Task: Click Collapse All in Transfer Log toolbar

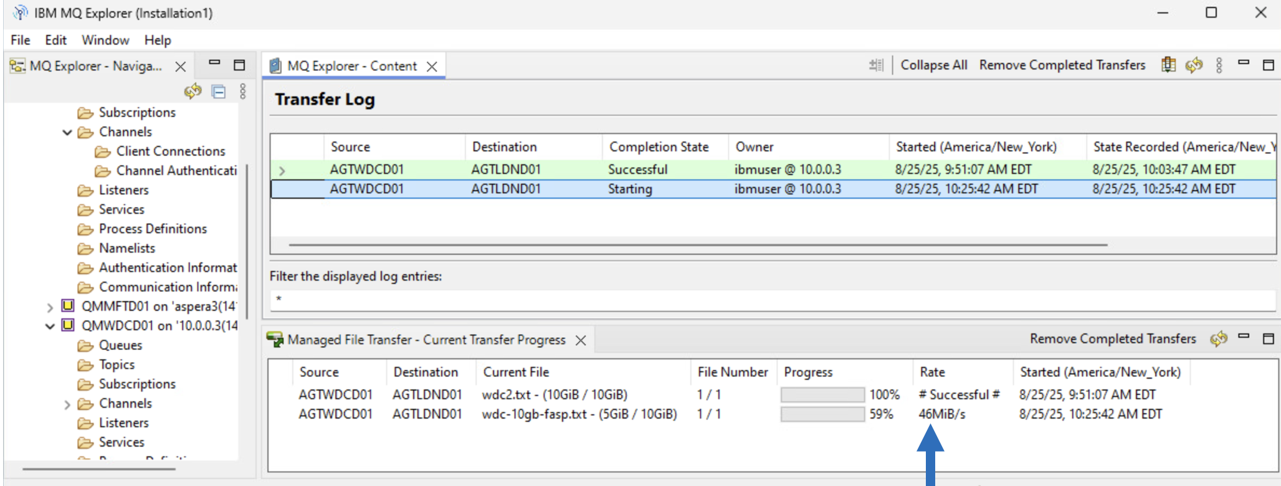Action: click(x=934, y=65)
